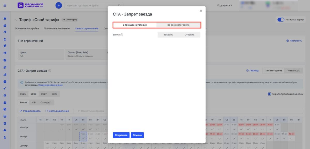The image size is (310, 149).
Task: Open the bar chart reports icon in sidebar
Action: pos(5,74)
